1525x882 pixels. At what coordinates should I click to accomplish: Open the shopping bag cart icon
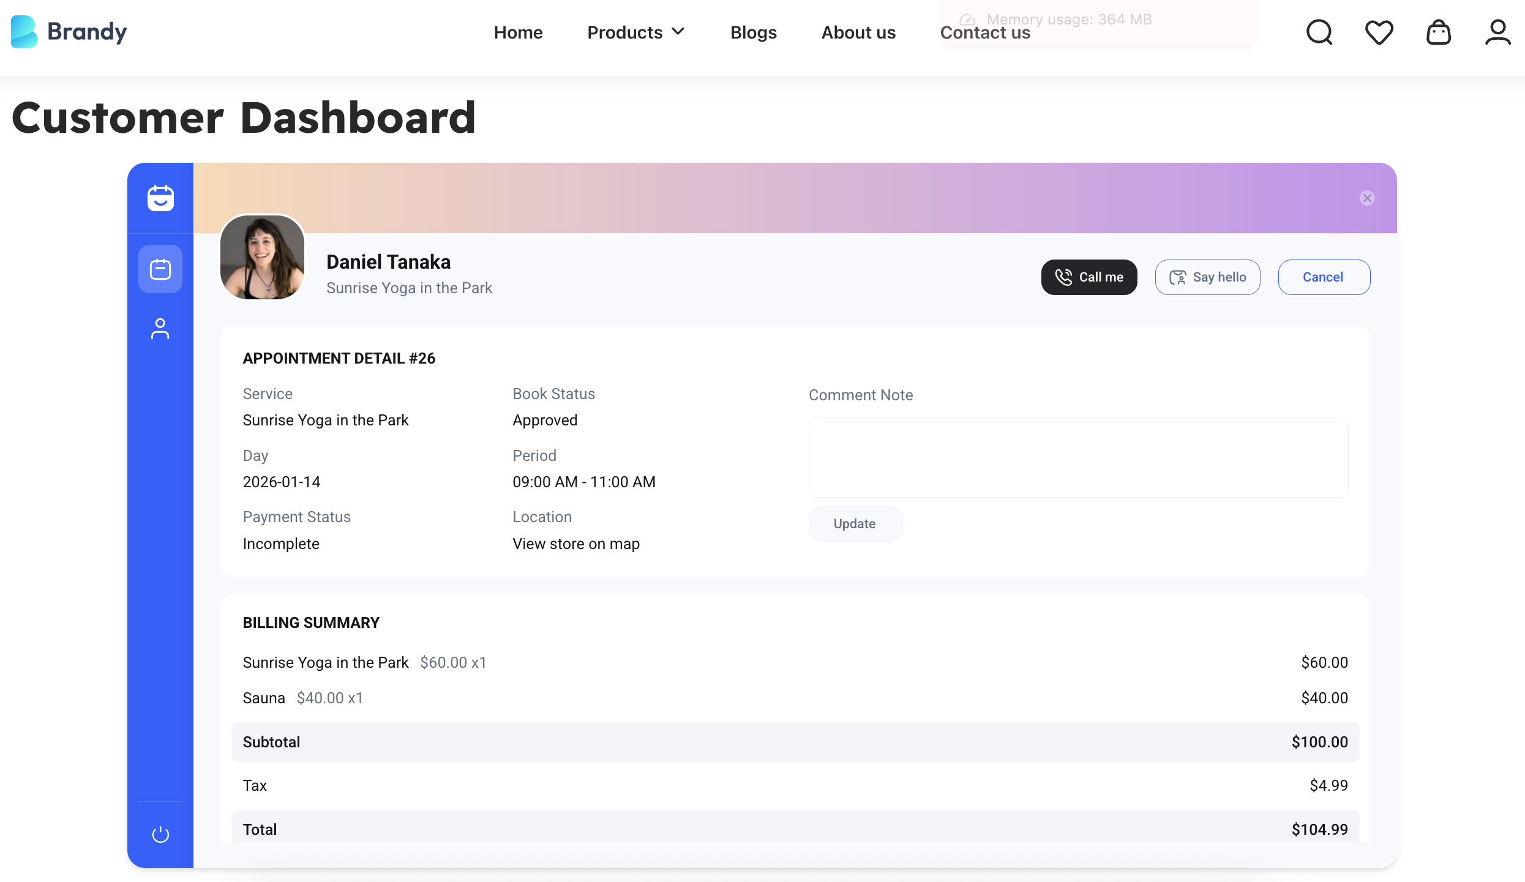1438,32
